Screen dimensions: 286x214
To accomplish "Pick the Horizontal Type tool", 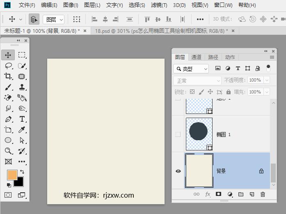I will click(22, 119).
